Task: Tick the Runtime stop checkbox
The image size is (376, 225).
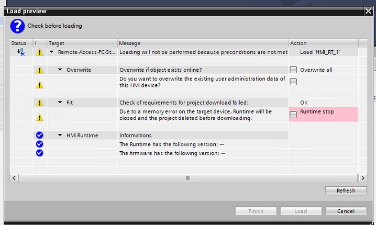Action: click(x=293, y=115)
